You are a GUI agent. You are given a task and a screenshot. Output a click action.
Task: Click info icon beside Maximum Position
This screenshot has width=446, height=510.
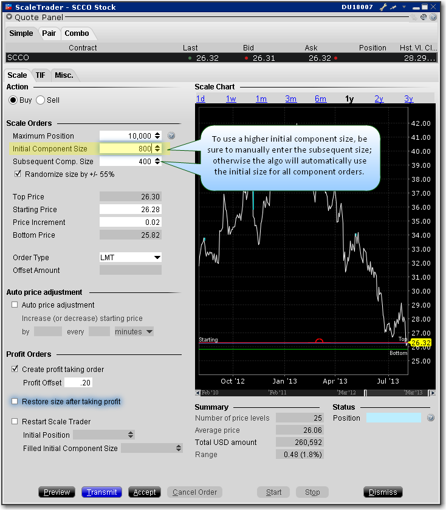click(171, 136)
